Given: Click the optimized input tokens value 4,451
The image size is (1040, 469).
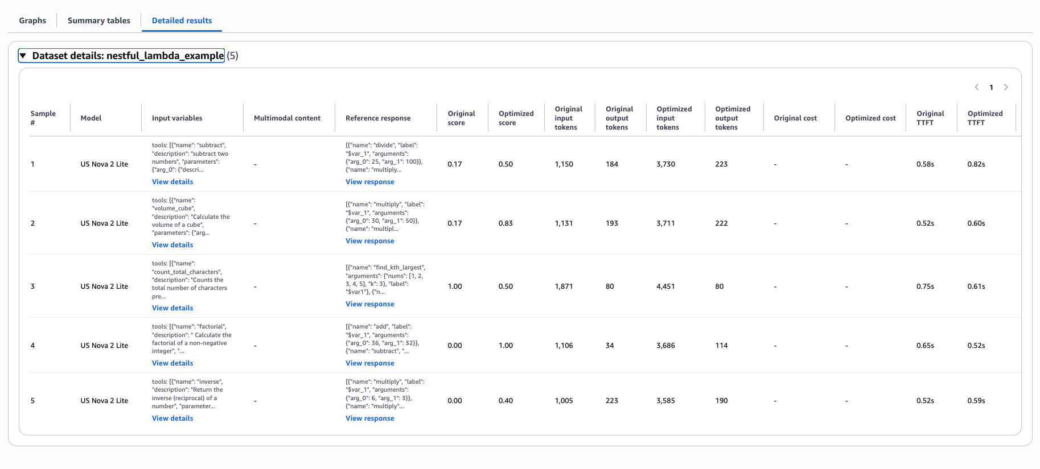Looking at the screenshot, I should [665, 287].
